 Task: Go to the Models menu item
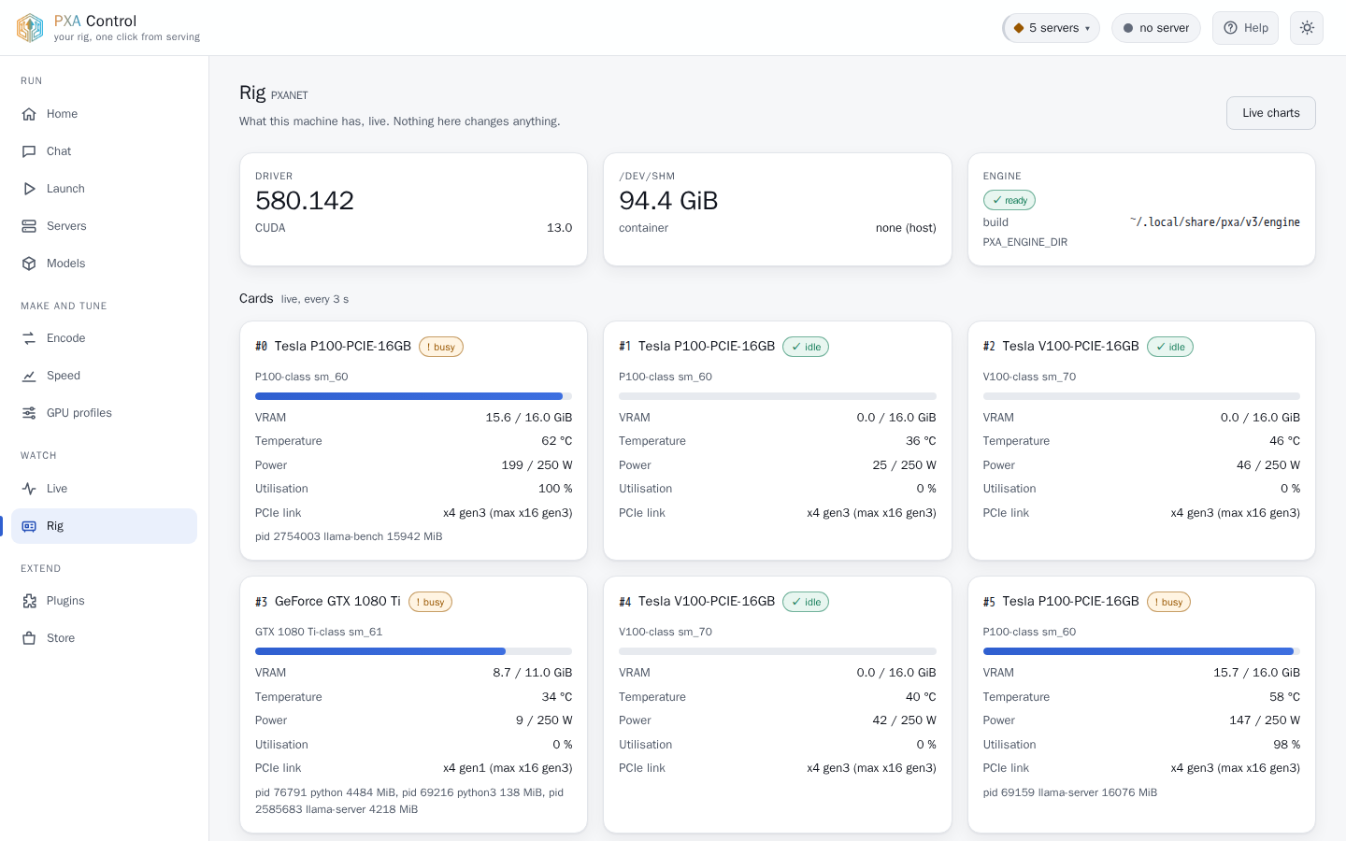[104, 264]
